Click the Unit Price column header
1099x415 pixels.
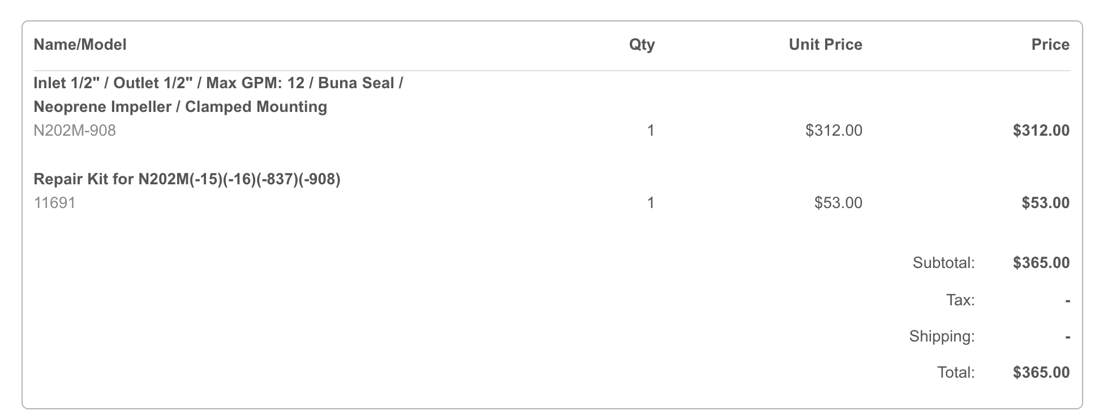pos(825,45)
